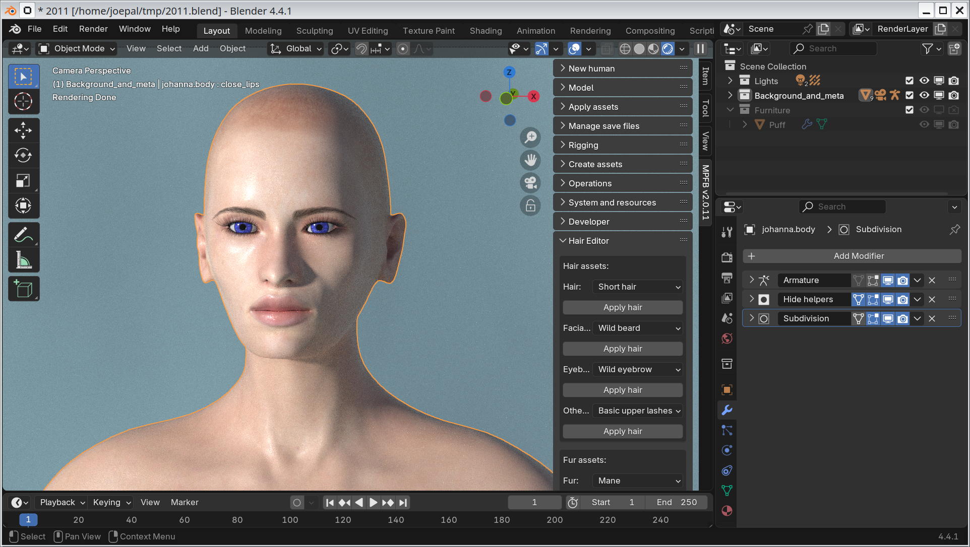
Task: Open the Render properties tab icon
Action: [726, 257]
